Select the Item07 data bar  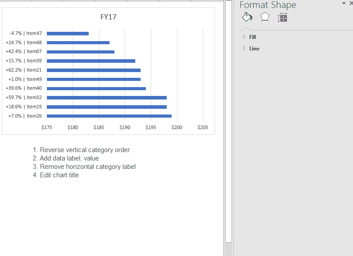[80, 52]
